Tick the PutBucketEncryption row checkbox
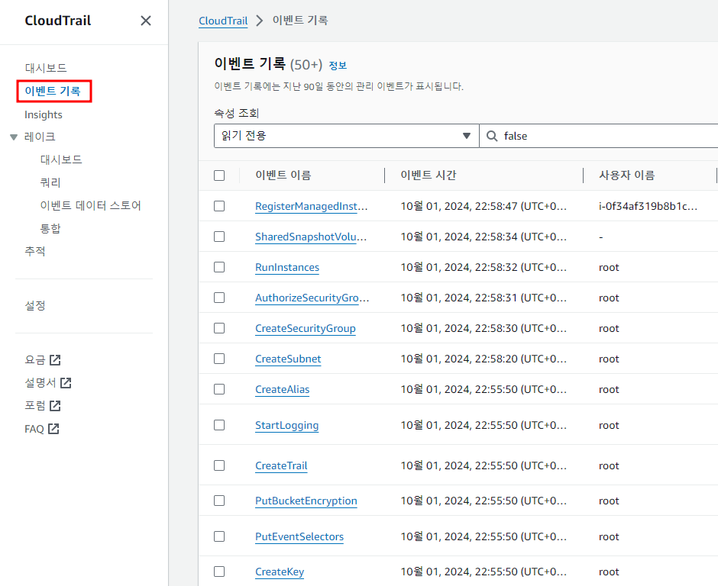The width and height of the screenshot is (718, 586). [219, 501]
